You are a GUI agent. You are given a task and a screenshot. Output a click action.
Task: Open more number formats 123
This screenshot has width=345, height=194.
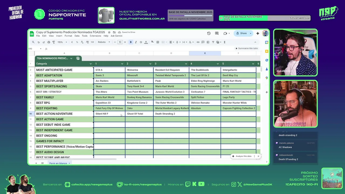(x=92, y=42)
